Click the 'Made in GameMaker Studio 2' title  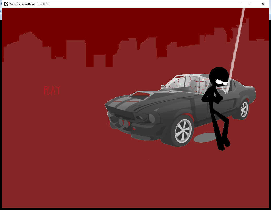pos(30,4)
